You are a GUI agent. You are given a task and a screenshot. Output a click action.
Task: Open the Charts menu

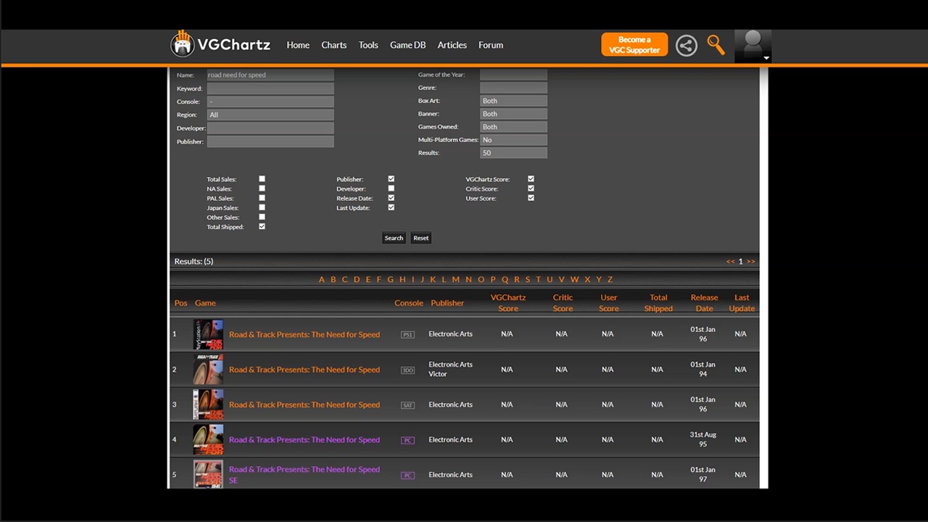tap(334, 45)
